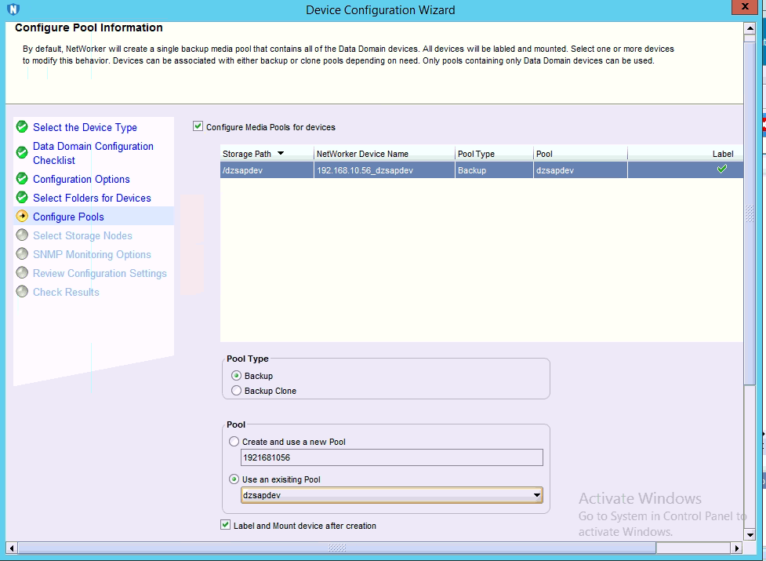Image resolution: width=766 pixels, height=561 pixels.
Task: Open Select Folders for Devices step
Action: (92, 198)
